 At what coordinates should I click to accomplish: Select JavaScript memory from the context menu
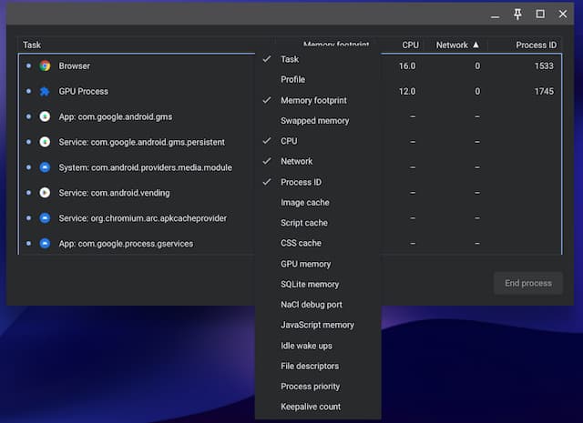317,325
